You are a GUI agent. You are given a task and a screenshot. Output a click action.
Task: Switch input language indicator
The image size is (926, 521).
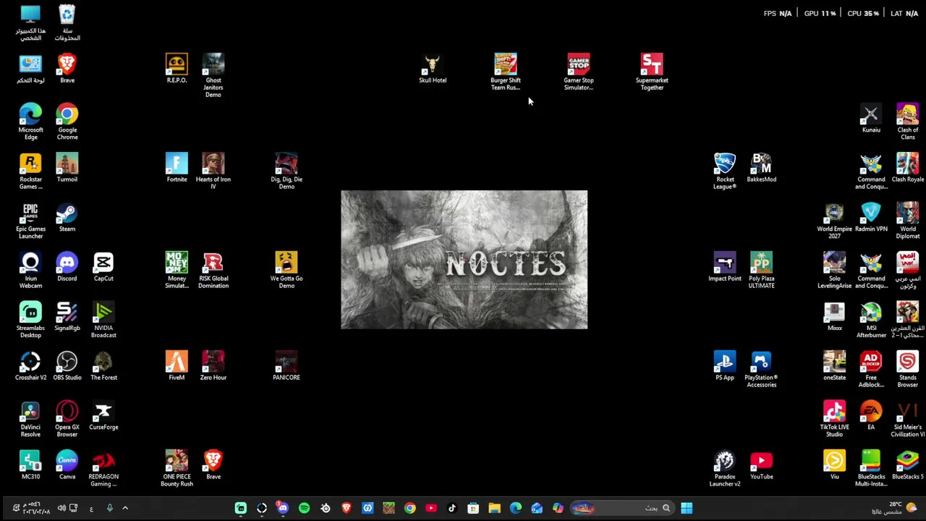(x=91, y=509)
